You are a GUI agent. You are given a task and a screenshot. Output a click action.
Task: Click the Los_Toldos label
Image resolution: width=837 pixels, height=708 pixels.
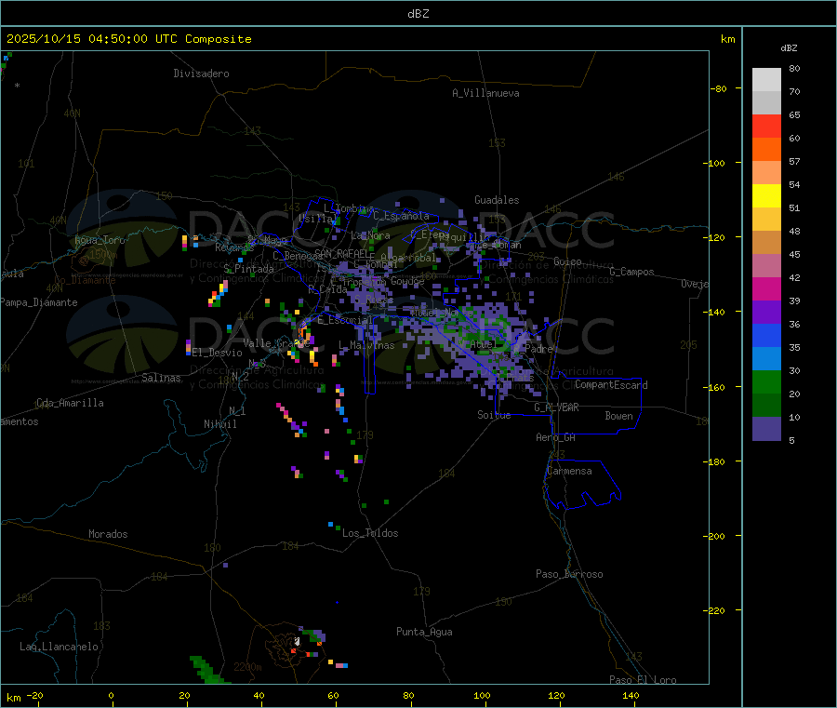coord(370,533)
